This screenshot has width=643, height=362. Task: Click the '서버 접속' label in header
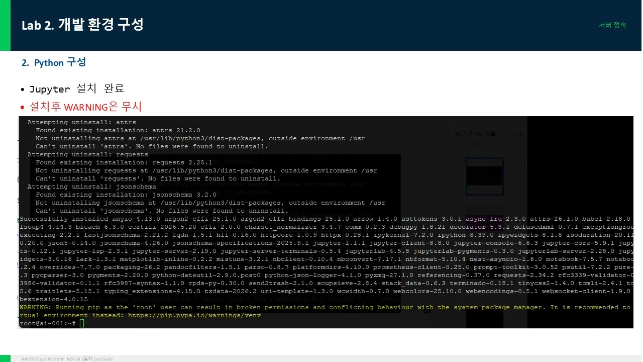point(612,25)
